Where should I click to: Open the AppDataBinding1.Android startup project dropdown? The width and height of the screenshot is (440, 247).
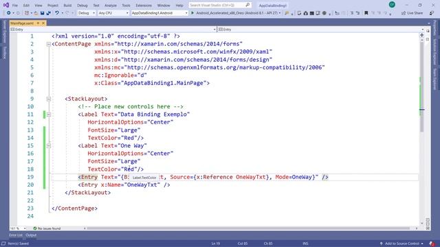[159, 13]
